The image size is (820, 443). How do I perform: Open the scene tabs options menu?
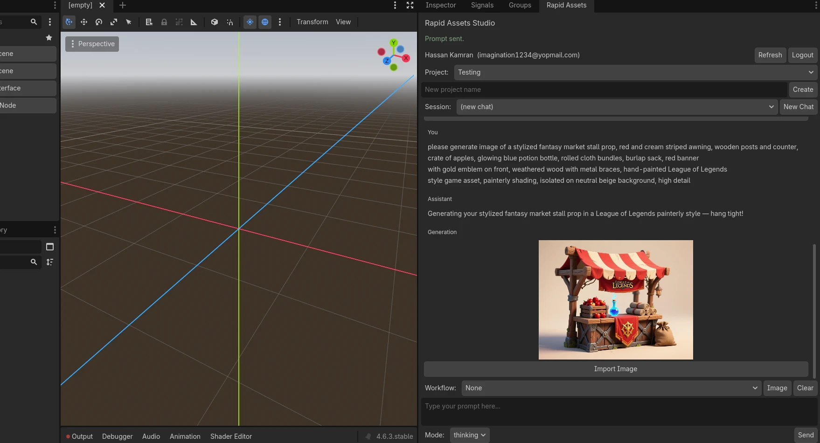coord(395,5)
